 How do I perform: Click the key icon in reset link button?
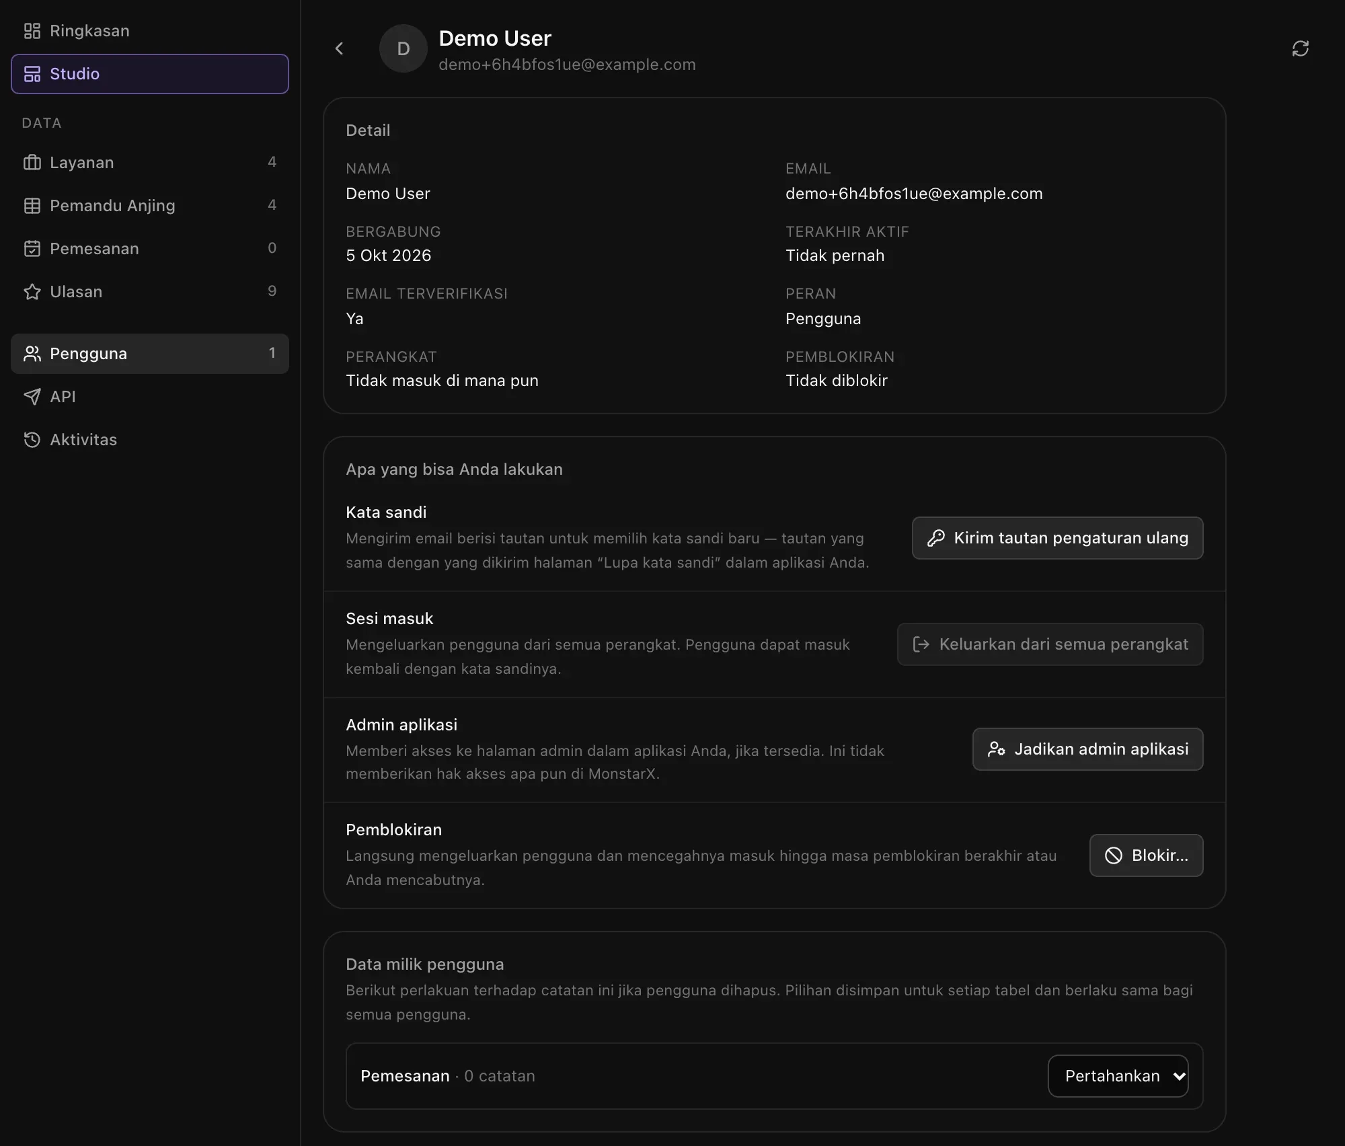click(x=935, y=538)
